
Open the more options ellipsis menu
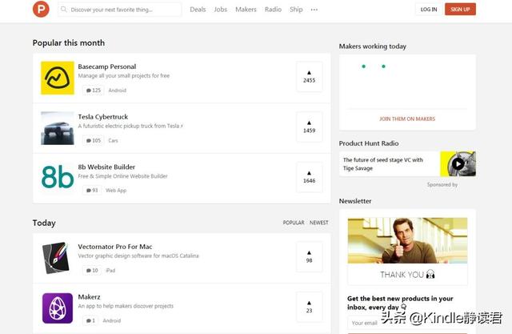coord(314,10)
